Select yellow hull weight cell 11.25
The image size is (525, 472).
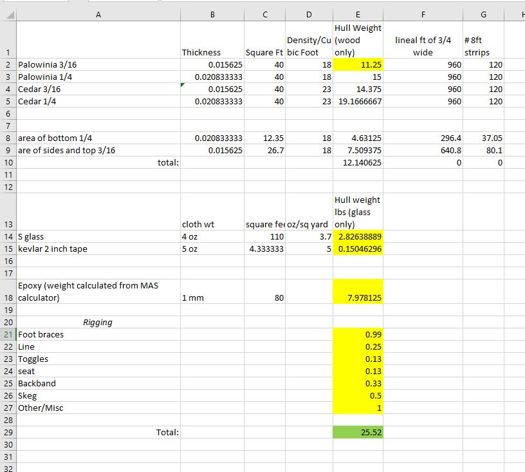(358, 64)
